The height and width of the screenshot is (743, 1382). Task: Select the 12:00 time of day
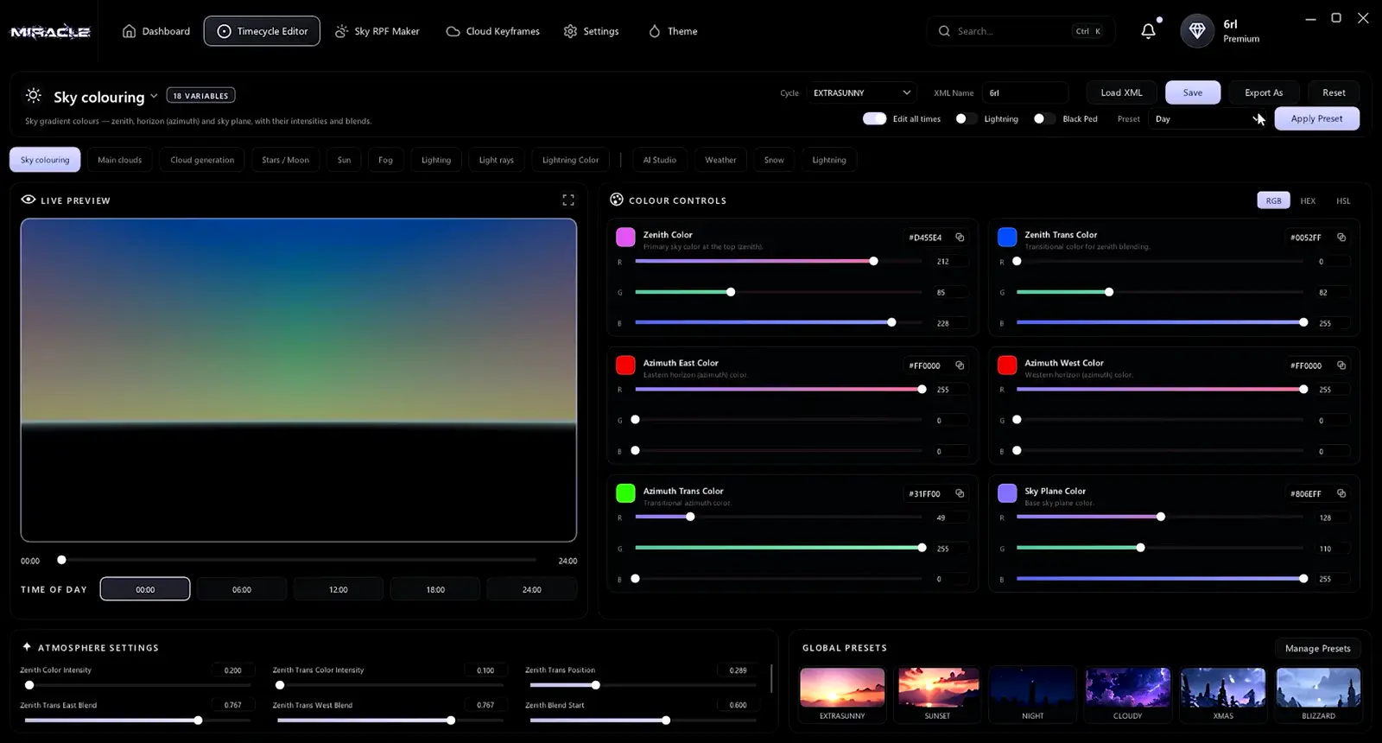339,589
